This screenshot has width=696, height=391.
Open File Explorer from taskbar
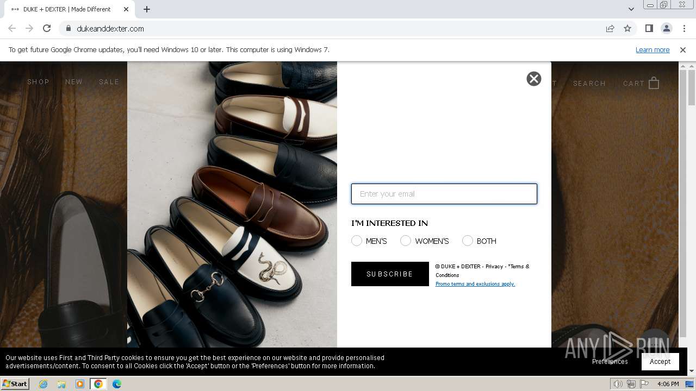tap(61, 384)
